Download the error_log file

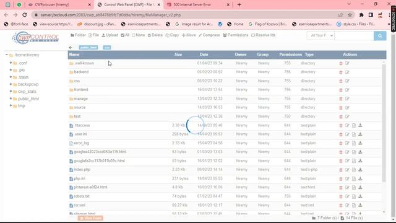[x=360, y=143]
